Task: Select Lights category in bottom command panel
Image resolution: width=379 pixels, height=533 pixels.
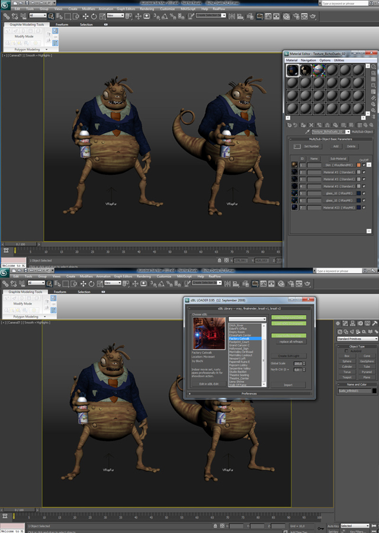Action: click(x=352, y=332)
